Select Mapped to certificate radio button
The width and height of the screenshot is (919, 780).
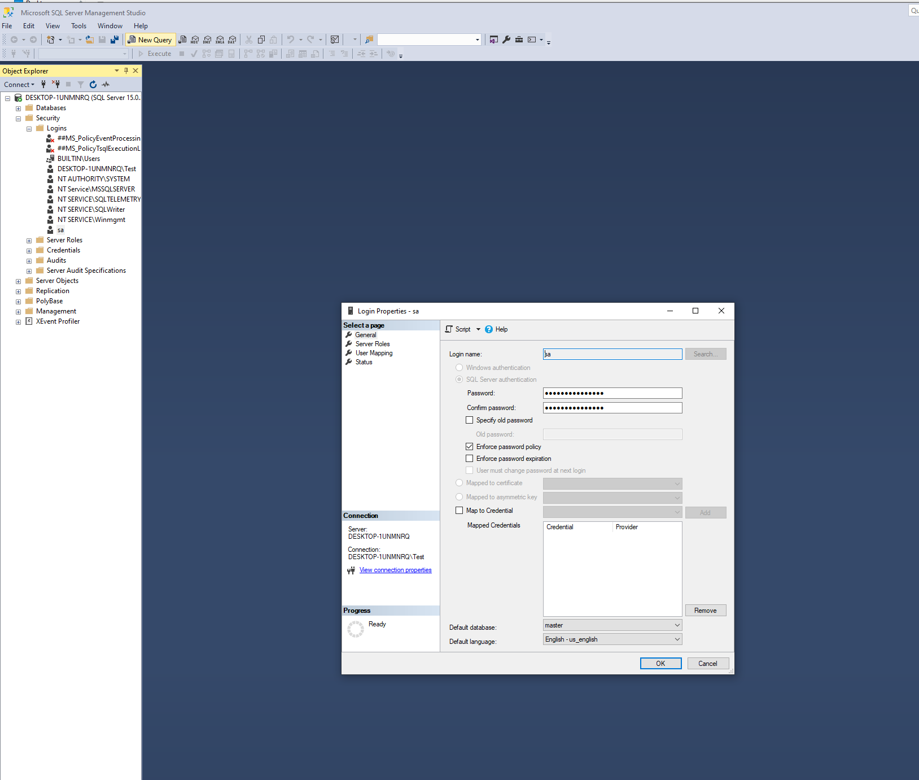click(x=460, y=483)
